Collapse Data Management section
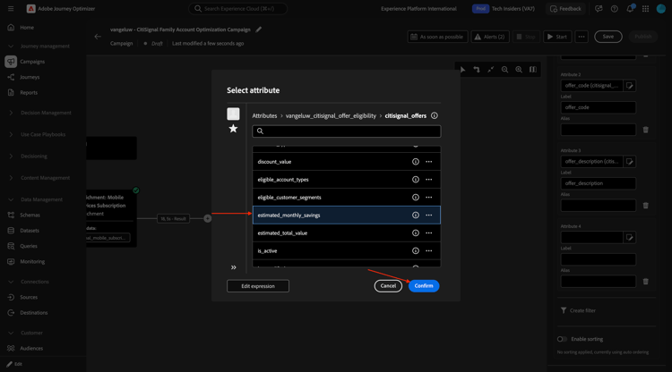This screenshot has height=372, width=672. point(11,199)
